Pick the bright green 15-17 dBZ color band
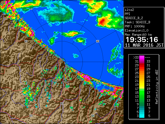 (x=142, y=92)
